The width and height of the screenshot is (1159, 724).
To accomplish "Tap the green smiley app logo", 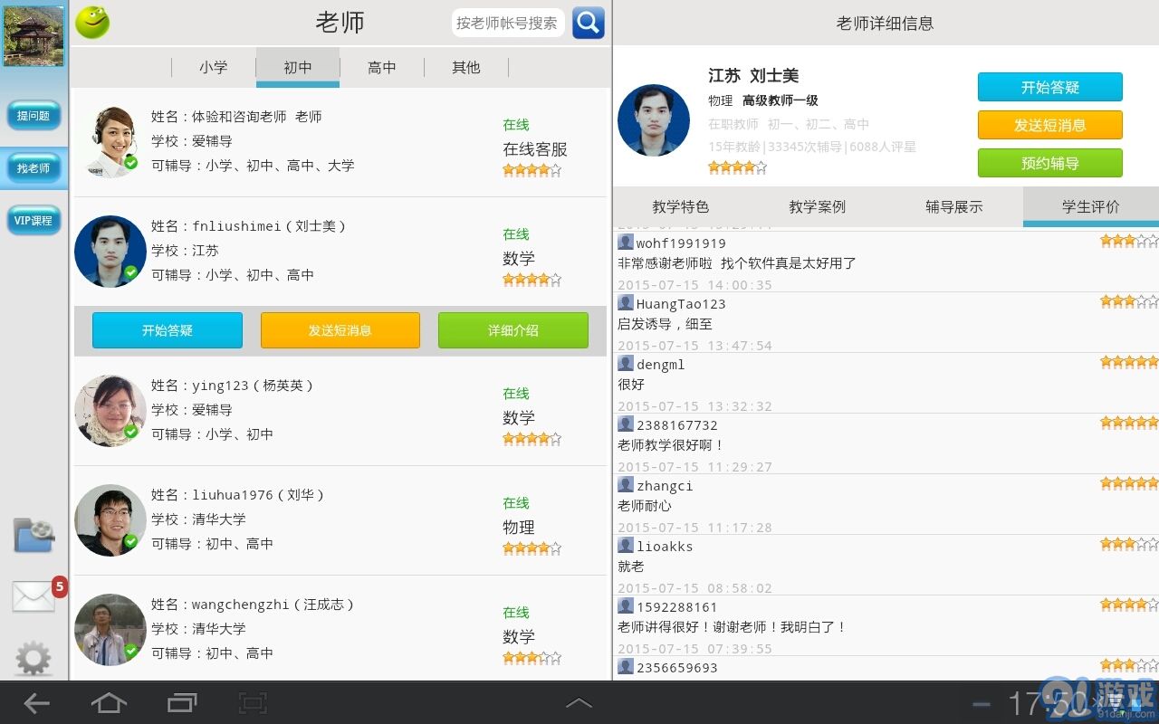I will 91,23.
